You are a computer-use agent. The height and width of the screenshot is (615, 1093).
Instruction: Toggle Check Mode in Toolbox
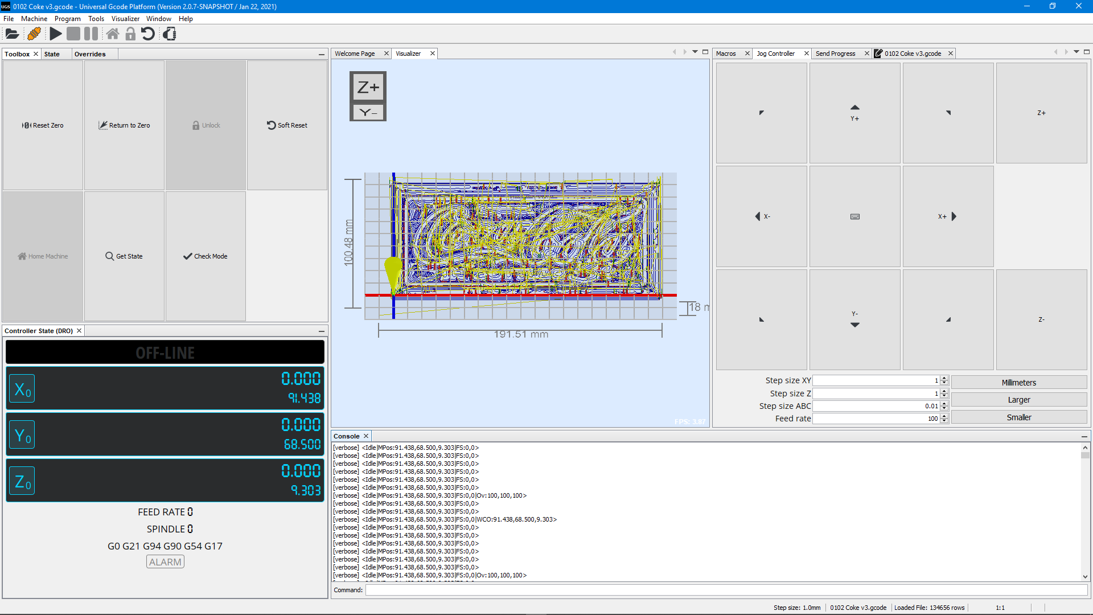coord(206,256)
